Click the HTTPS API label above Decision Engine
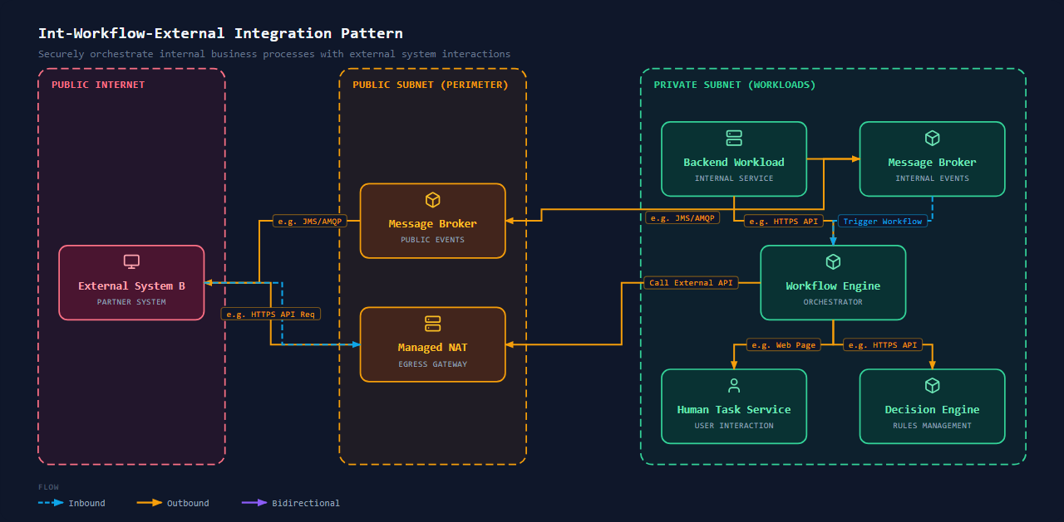The height and width of the screenshot is (522, 1064). coord(883,344)
